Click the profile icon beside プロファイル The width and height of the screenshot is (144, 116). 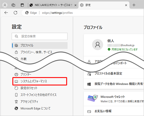tap(16, 45)
